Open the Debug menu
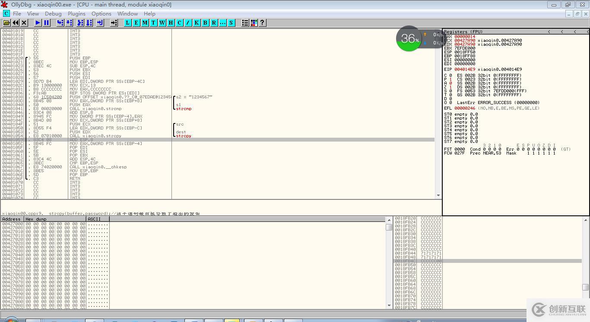Viewport: 590px width, 322px height. pos(53,13)
